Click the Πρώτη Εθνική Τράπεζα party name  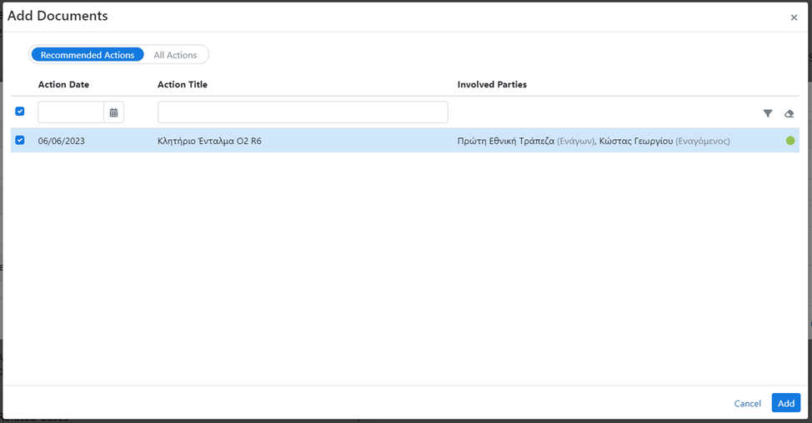(x=505, y=141)
